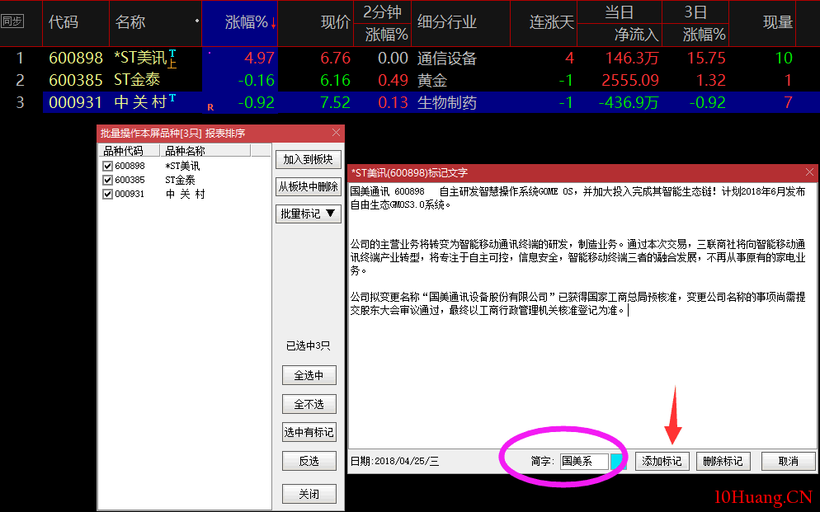Select stock code 000931 in the table
Image resolution: width=820 pixels, height=512 pixels.
point(75,102)
